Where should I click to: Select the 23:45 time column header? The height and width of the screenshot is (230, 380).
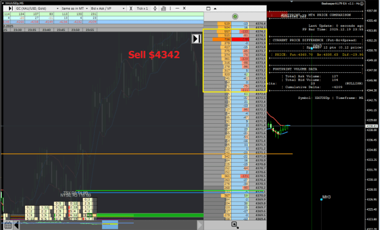tap(61, 30)
